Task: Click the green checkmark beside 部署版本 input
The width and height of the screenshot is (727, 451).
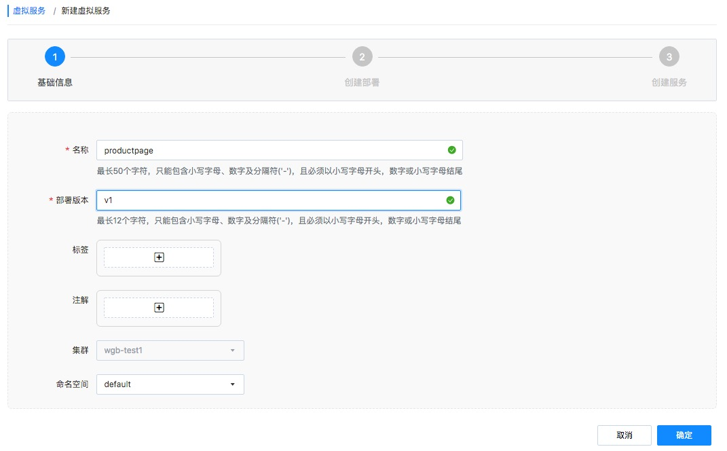Action: tap(449, 200)
